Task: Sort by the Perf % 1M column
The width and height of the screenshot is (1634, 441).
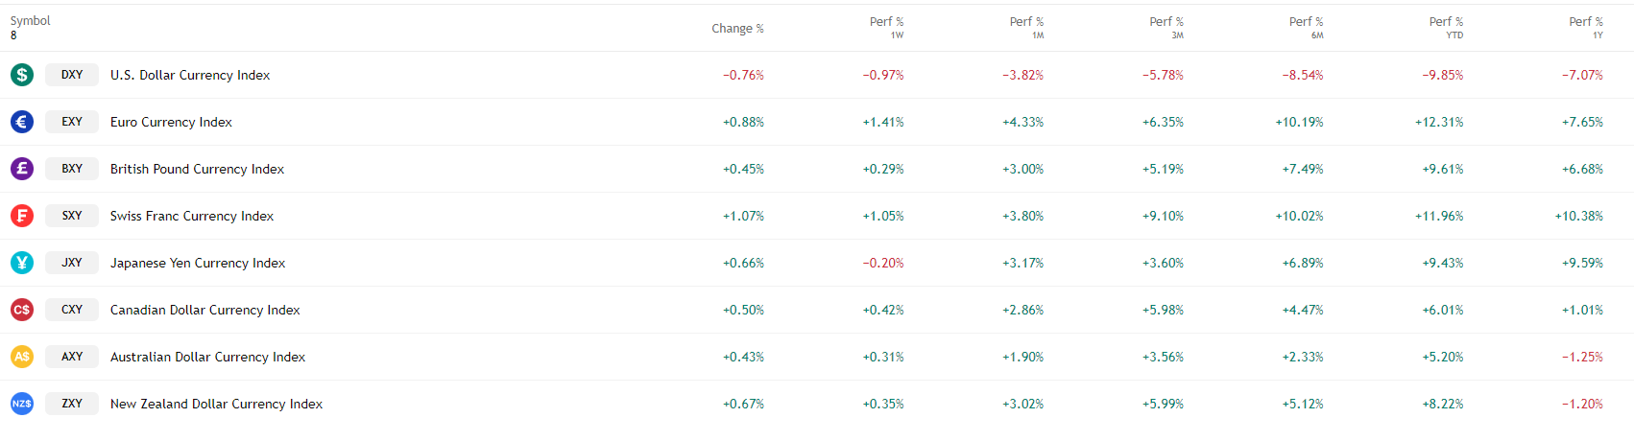Action: (1026, 27)
